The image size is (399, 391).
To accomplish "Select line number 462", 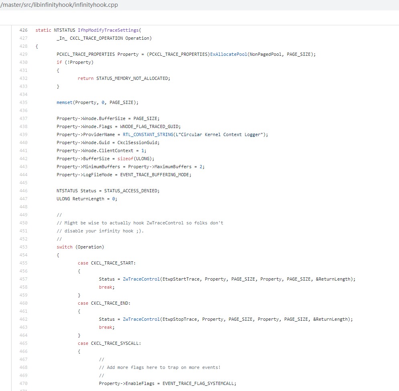I will [x=23, y=319].
